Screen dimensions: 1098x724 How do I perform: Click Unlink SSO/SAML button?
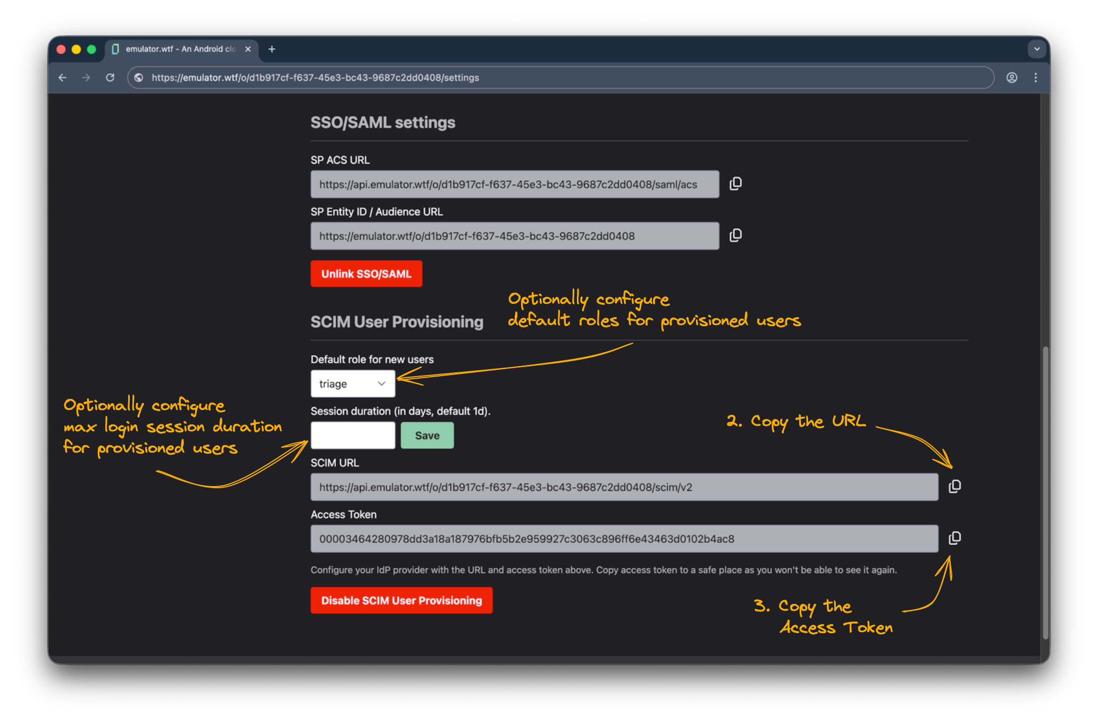coord(366,274)
